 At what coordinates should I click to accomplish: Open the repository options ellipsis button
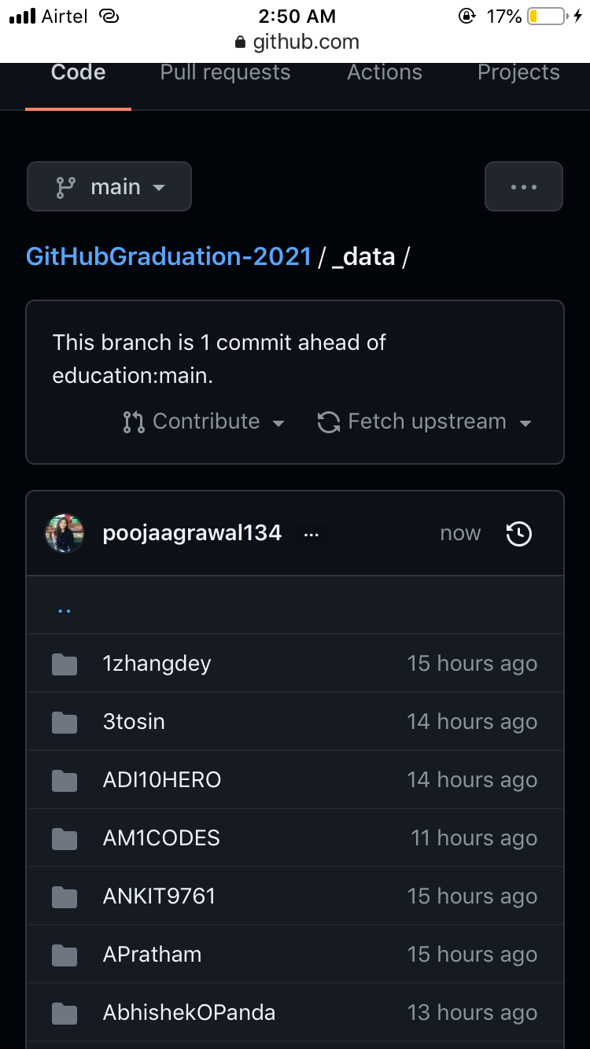[x=524, y=186]
